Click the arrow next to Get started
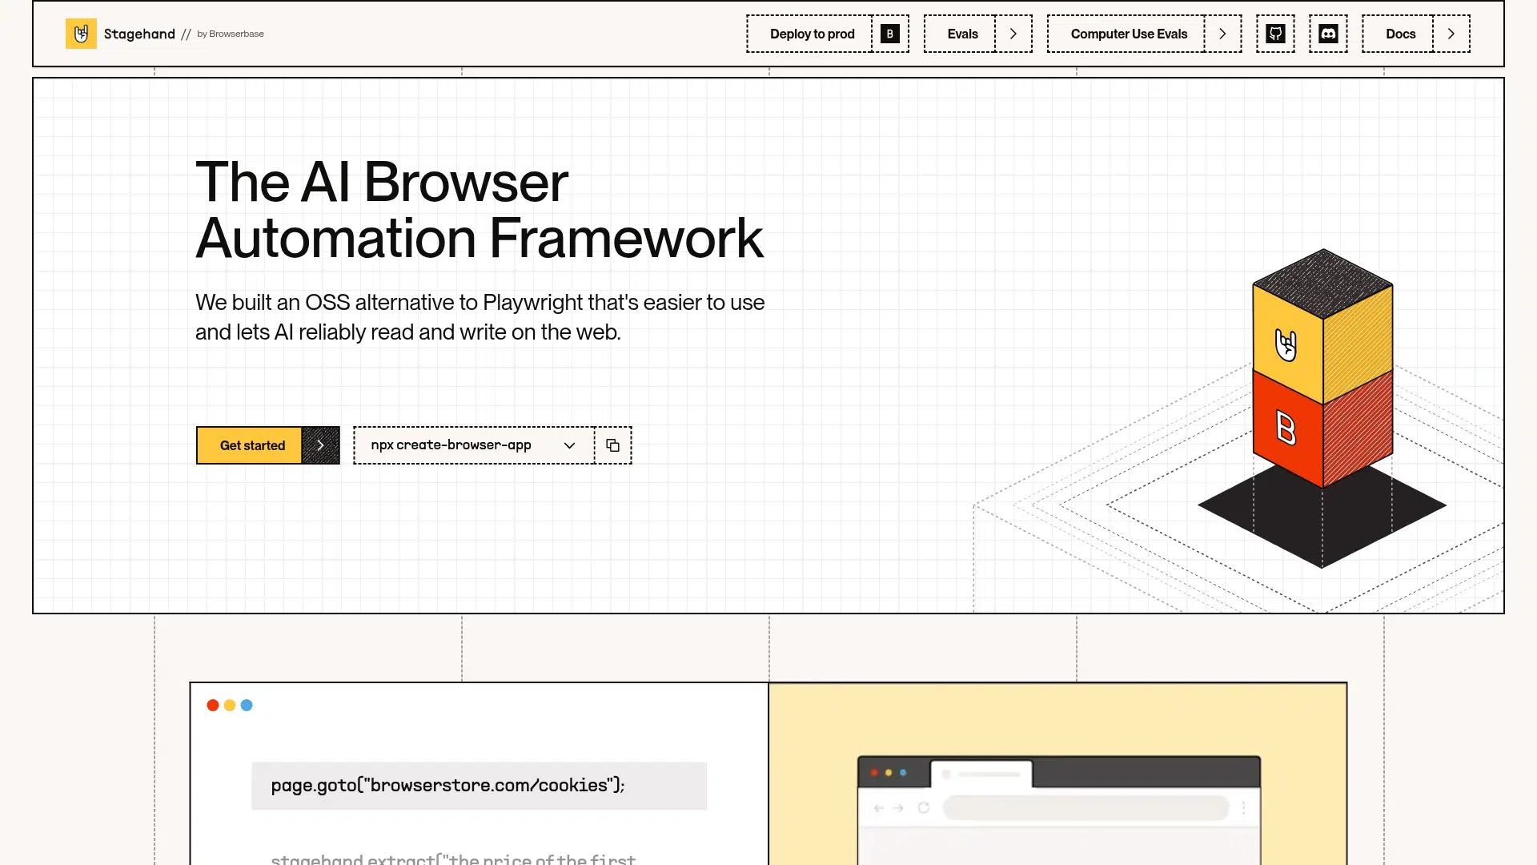 pyautogui.click(x=320, y=445)
